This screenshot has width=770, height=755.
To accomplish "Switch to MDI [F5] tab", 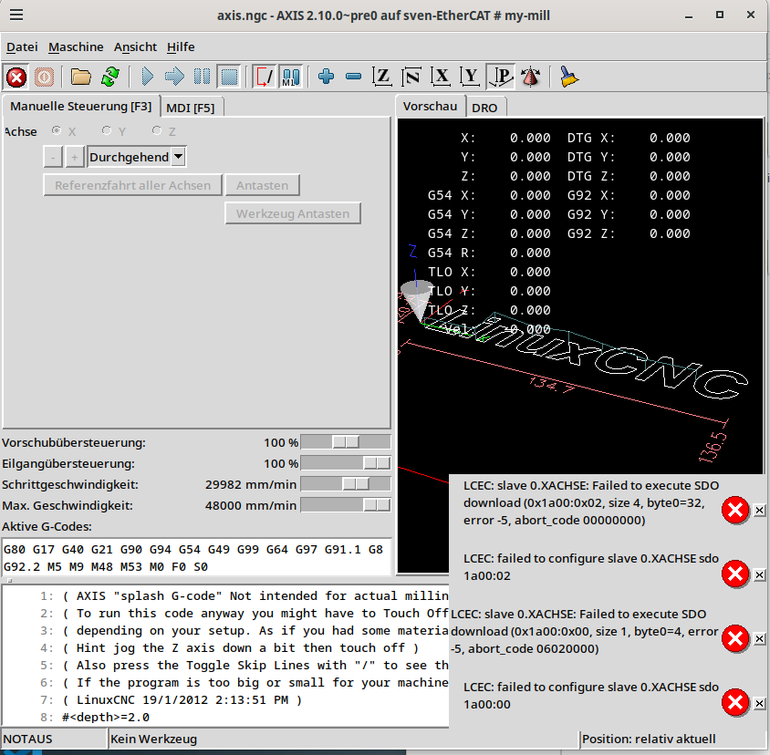I will coord(191,108).
